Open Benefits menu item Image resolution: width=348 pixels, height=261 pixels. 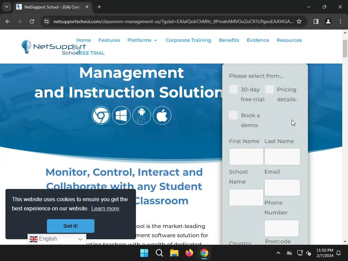click(229, 40)
